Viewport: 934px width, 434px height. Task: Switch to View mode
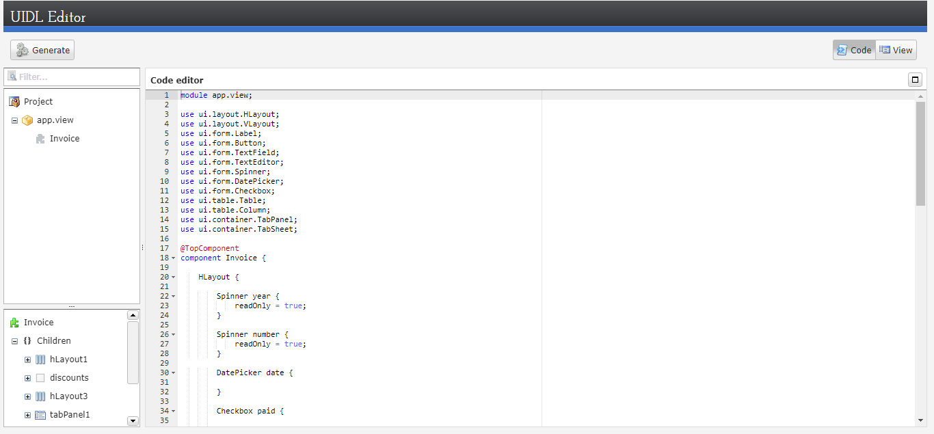coord(896,50)
